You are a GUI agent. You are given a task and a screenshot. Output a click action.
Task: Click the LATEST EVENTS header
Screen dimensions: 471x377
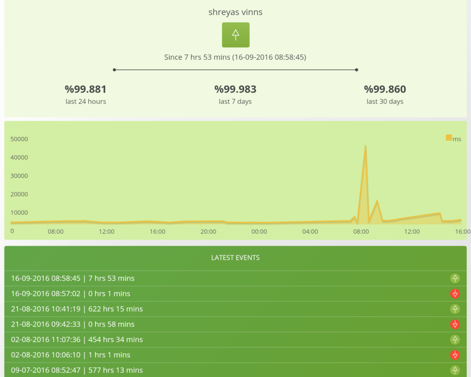(x=235, y=258)
